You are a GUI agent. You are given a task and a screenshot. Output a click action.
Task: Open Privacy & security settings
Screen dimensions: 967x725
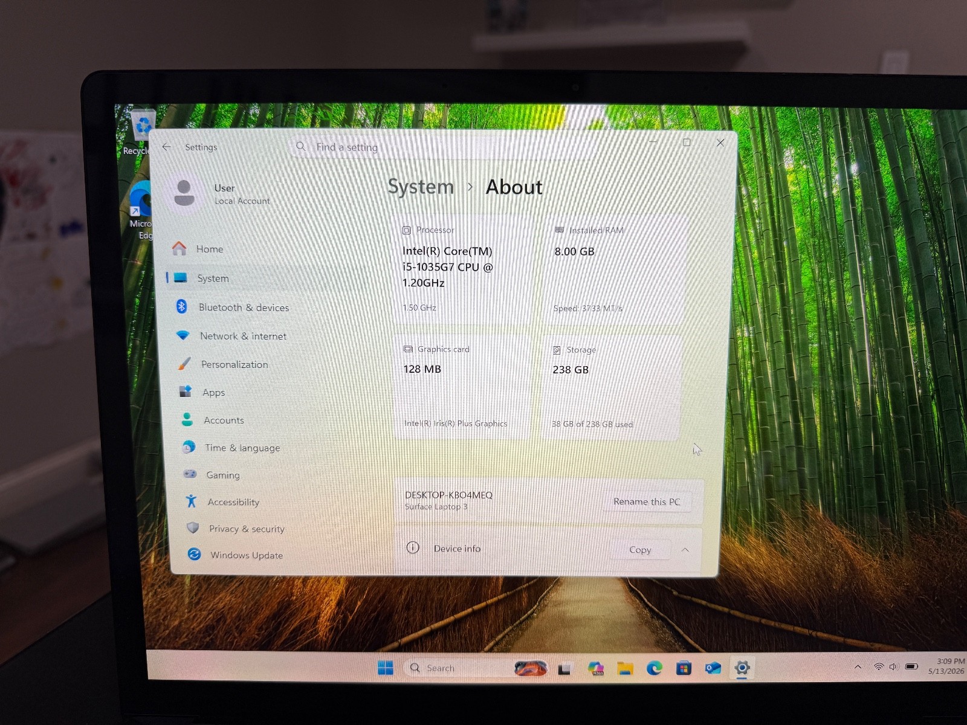tap(266, 529)
